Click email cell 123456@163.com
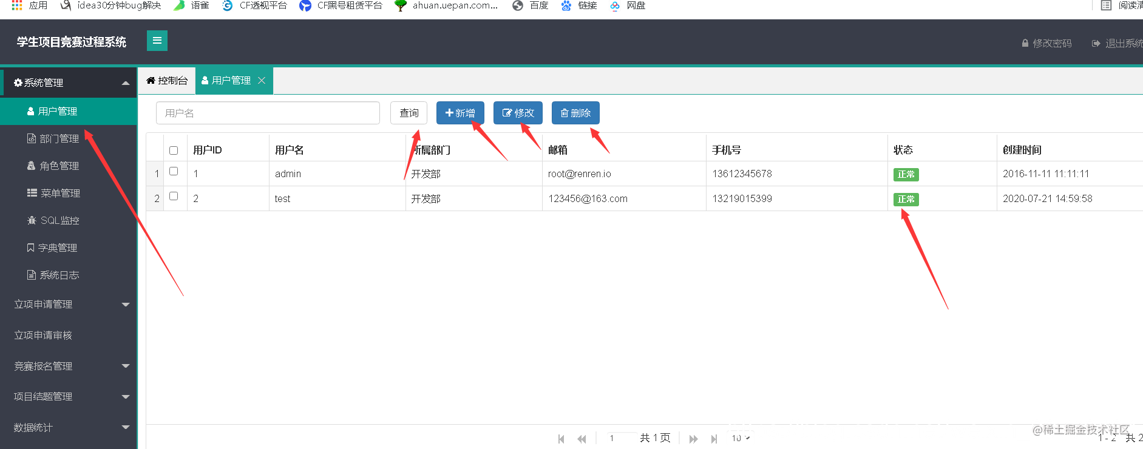This screenshot has height=449, width=1143. pyautogui.click(x=588, y=199)
